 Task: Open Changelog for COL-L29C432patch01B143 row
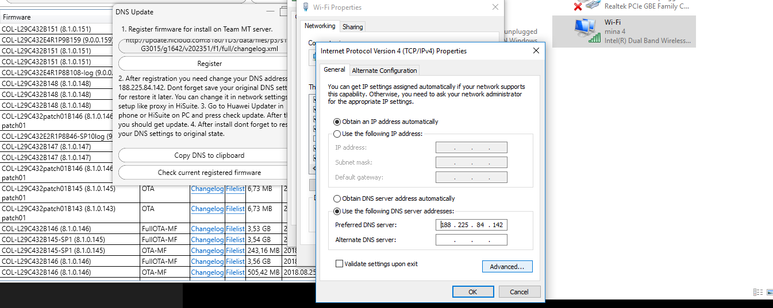207,209
